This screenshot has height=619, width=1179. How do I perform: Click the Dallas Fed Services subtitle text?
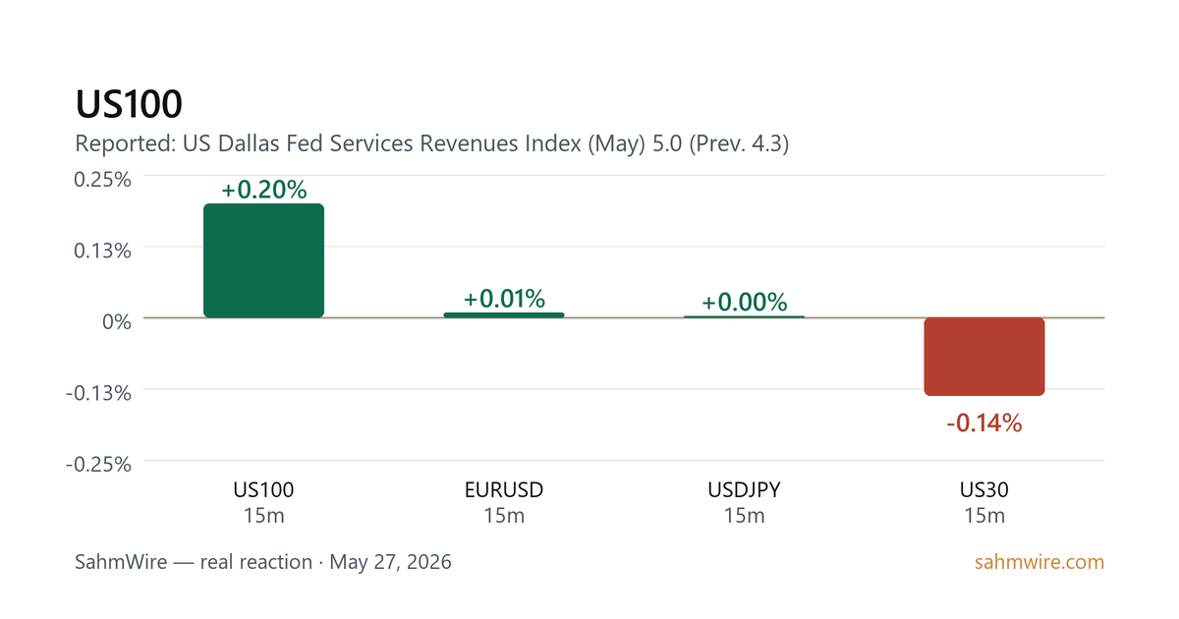432,144
